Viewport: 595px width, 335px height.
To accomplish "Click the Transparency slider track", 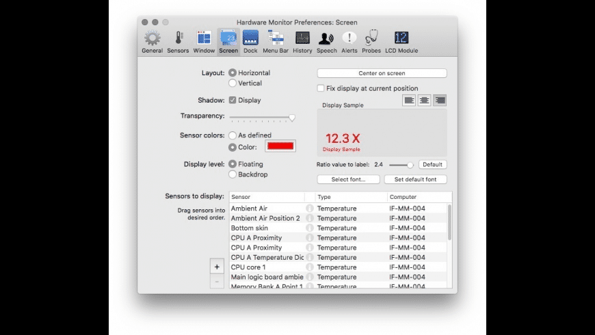I will click(x=262, y=118).
